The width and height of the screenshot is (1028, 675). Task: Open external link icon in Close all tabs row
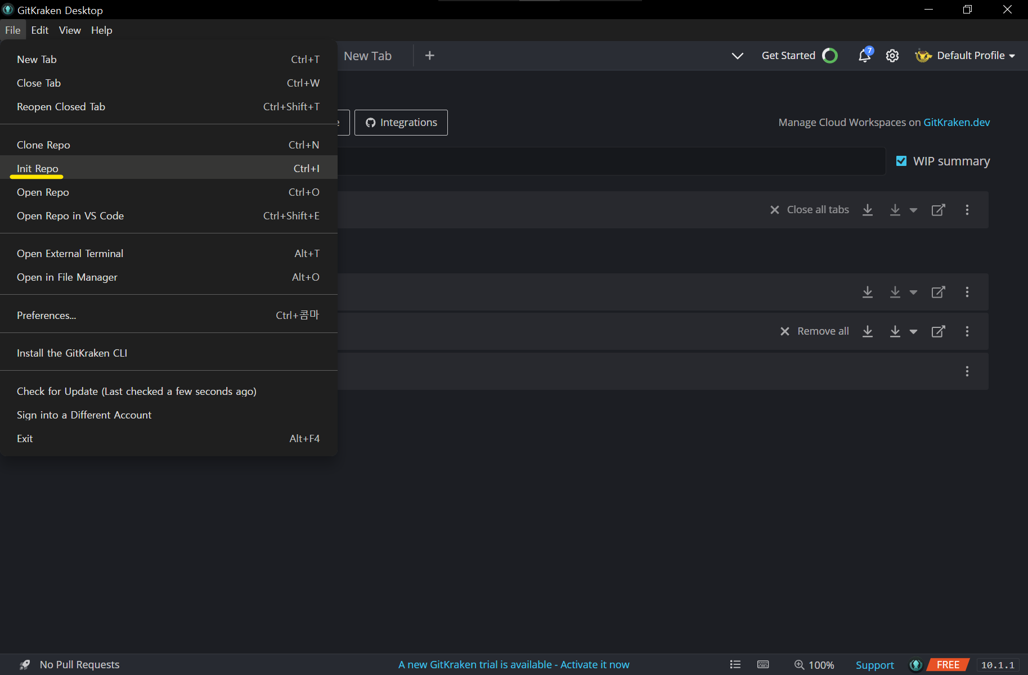[x=938, y=210]
